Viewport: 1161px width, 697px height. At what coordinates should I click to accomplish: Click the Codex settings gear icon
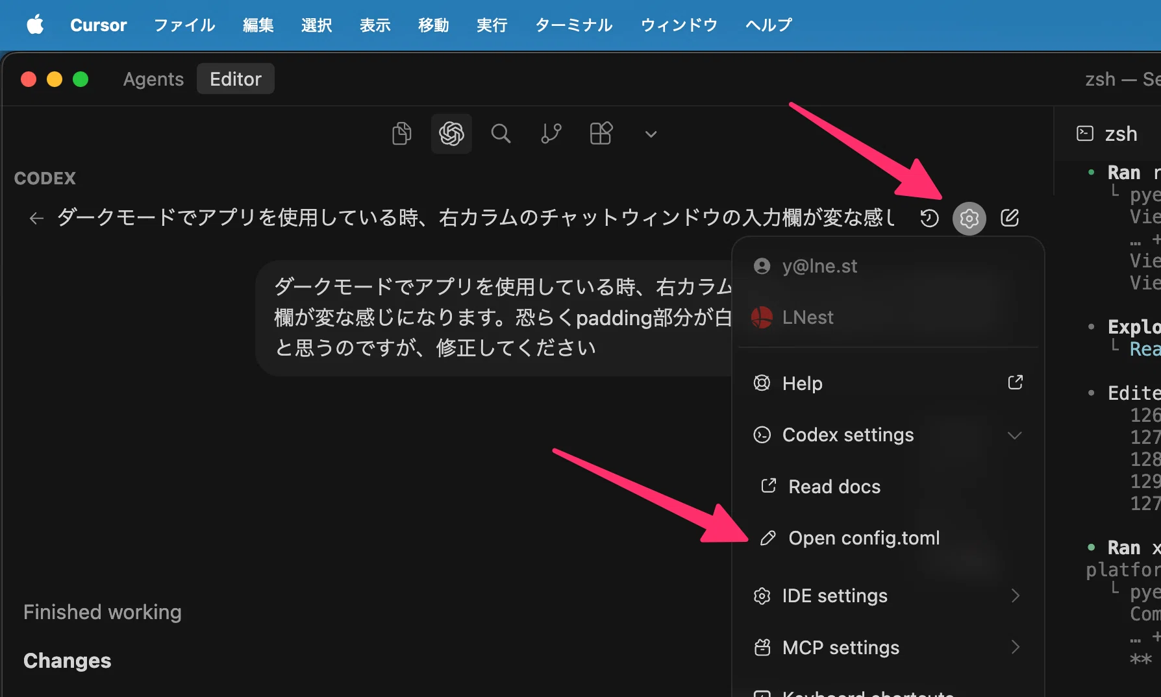click(x=969, y=218)
